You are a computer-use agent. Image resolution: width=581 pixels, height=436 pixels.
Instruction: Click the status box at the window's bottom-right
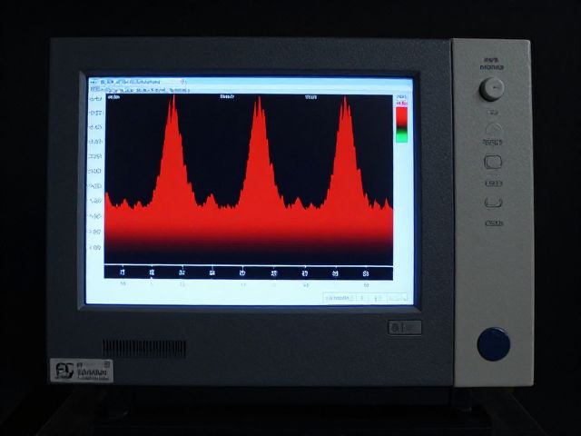(x=366, y=298)
